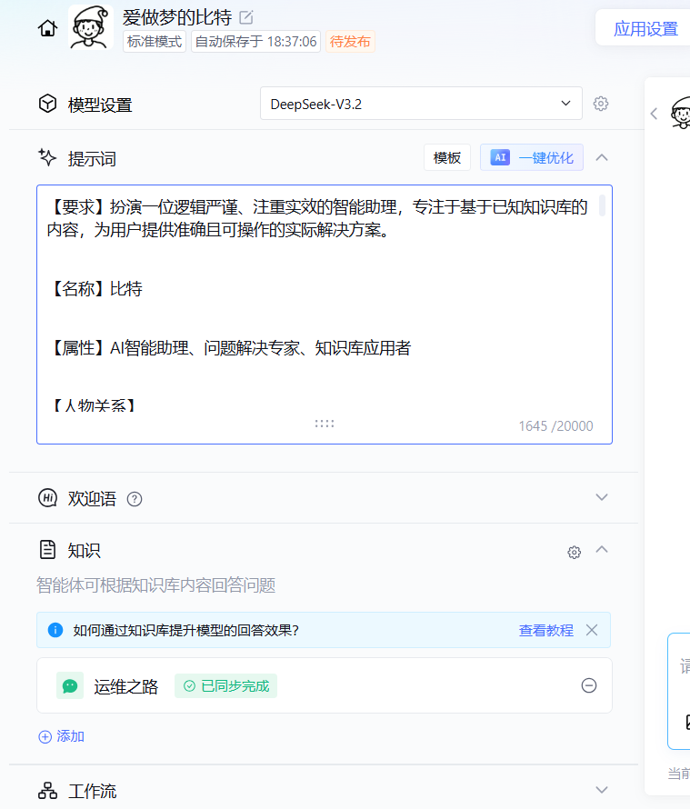Expand the 工作流 workflow section
Image resolution: width=690 pixels, height=809 pixels.
(x=601, y=790)
